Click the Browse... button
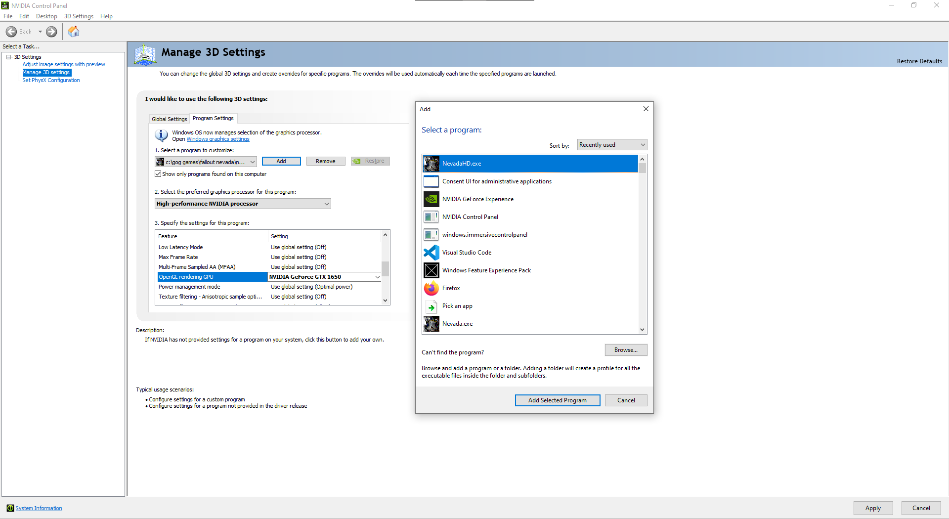This screenshot has height=519, width=949. (x=626, y=350)
